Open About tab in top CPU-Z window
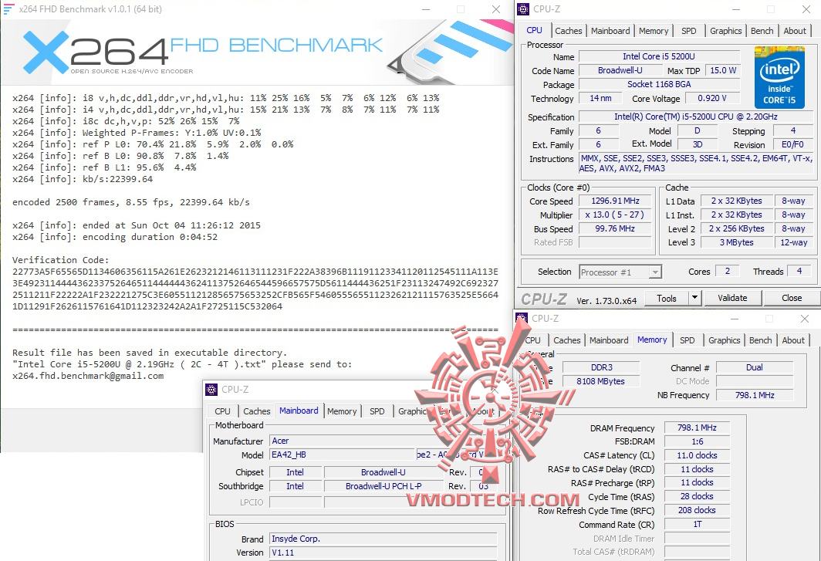Viewport: 821px width, 561px height. tap(795, 31)
